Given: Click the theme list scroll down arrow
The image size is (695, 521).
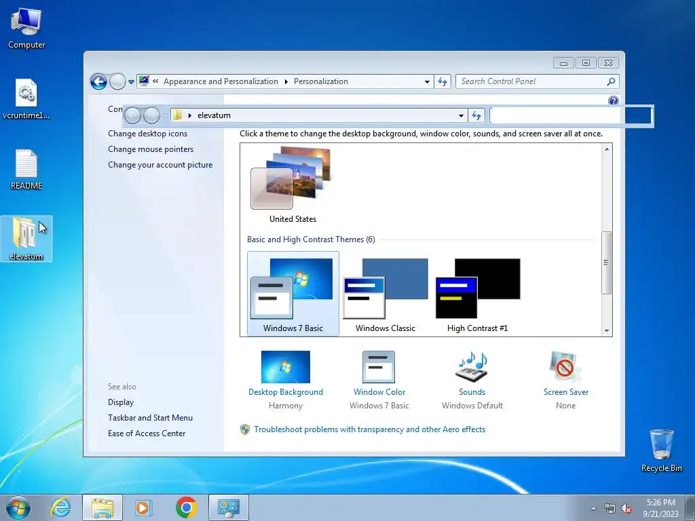Looking at the screenshot, I should tap(607, 331).
